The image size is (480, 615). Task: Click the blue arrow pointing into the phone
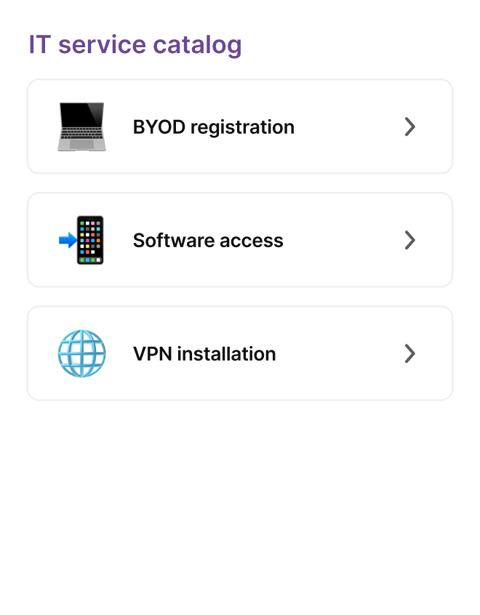(x=66, y=240)
